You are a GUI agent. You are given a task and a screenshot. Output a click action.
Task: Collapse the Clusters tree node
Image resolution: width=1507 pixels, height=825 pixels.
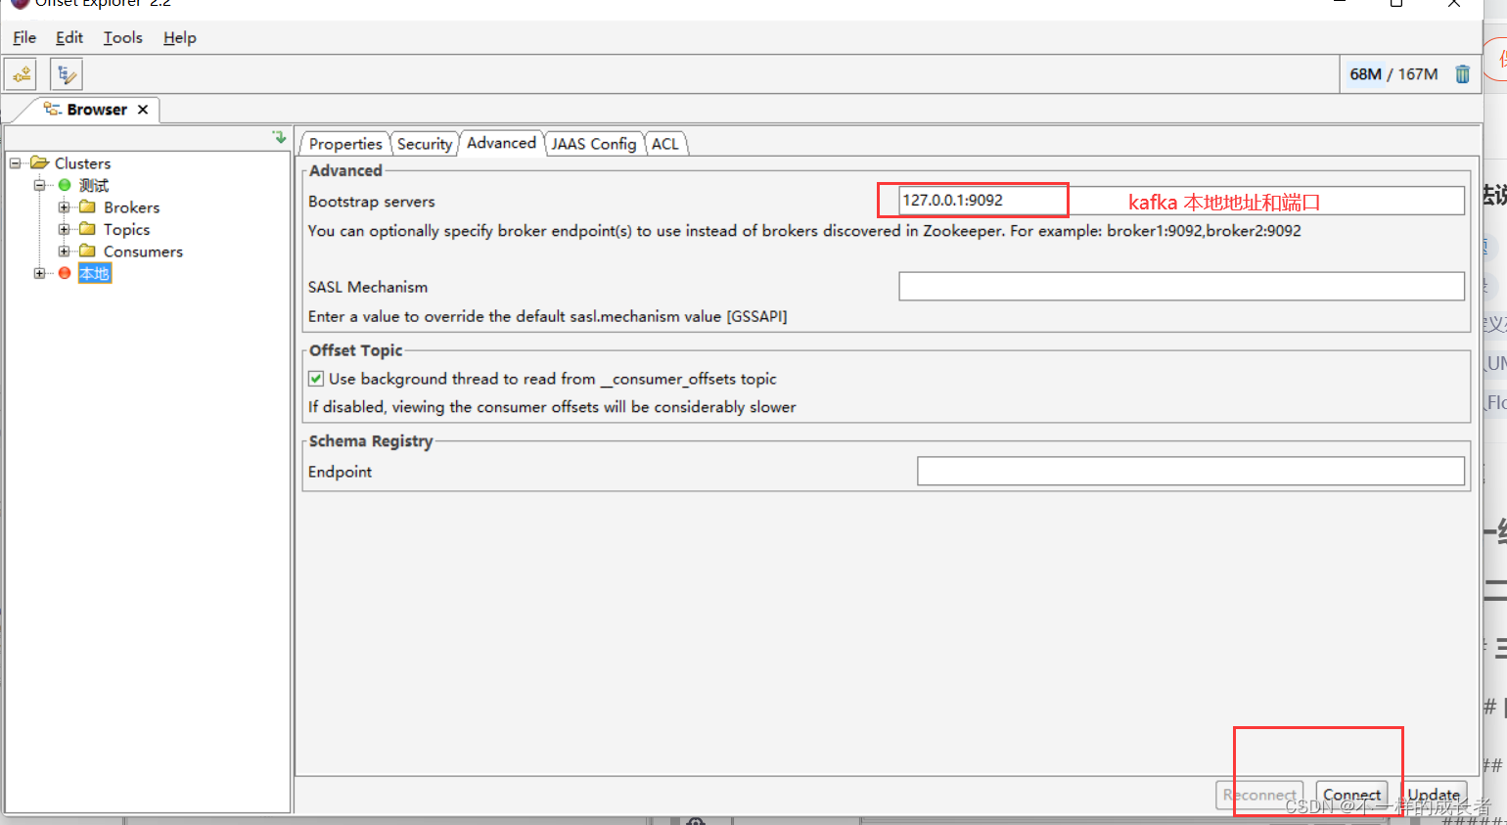(14, 162)
